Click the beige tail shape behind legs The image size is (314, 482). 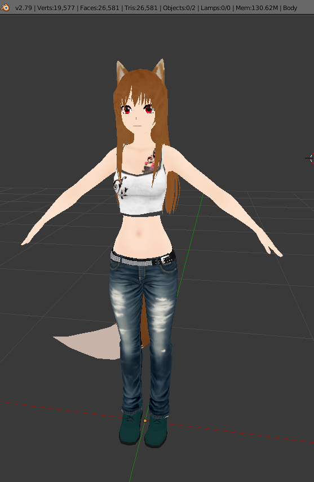point(89,342)
